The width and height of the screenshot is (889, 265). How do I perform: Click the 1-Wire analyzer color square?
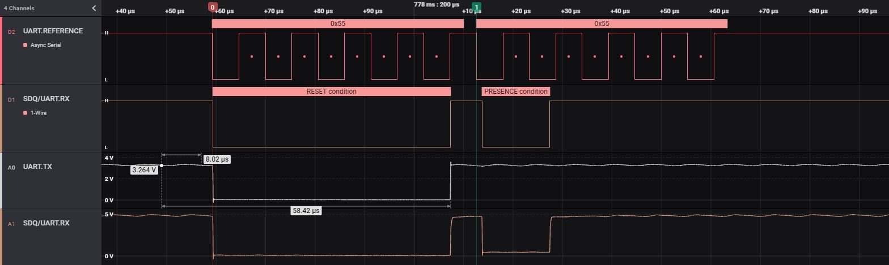tap(25, 113)
